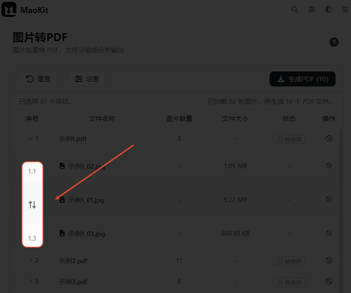Click 待合并 status badge of 示例2.pdf

tap(289, 261)
